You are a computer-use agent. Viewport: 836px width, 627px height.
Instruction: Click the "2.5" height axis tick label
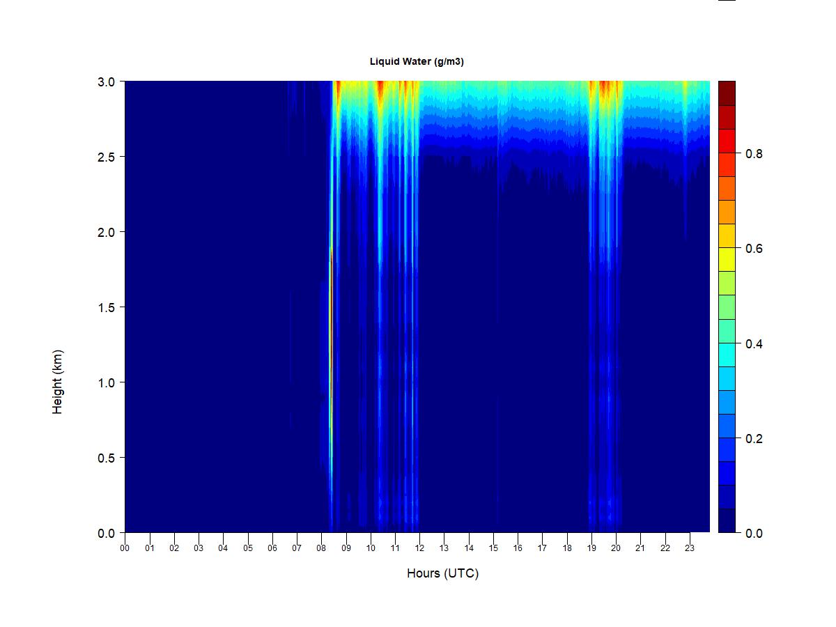tap(107, 157)
